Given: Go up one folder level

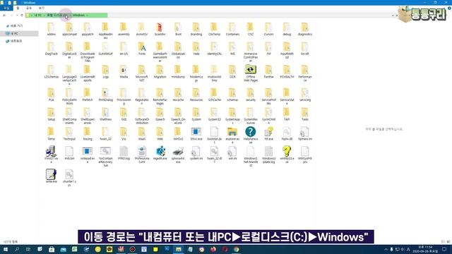Looking at the screenshot, I should point(22,16).
